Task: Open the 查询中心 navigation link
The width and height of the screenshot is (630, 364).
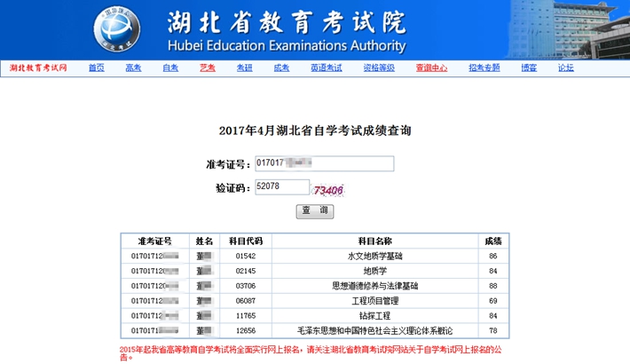Action: 431,67
